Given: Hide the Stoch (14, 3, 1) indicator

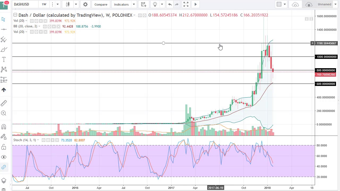Looking at the screenshot, I should (x=44, y=140).
